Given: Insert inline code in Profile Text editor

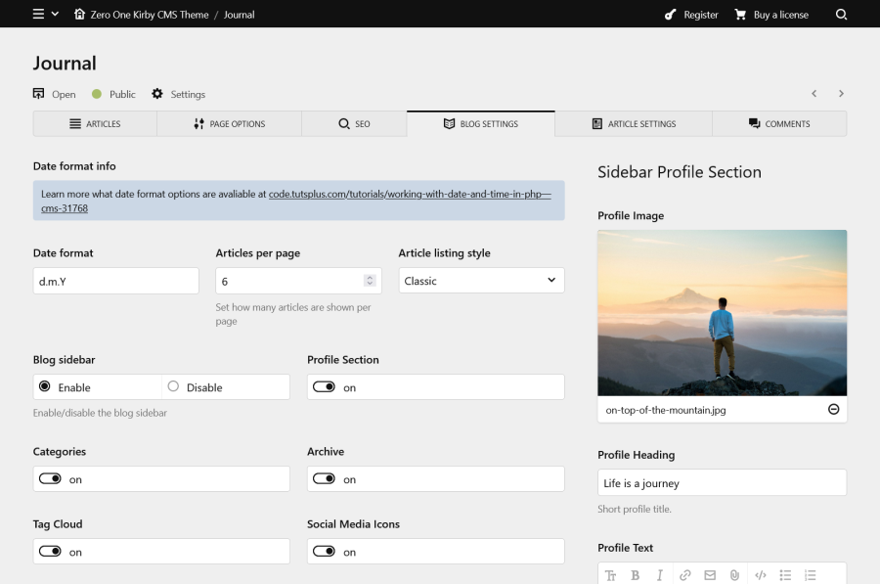Looking at the screenshot, I should 760,575.
